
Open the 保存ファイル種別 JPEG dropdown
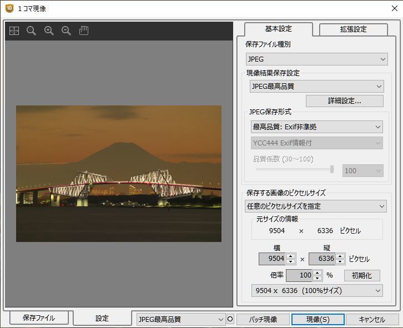click(316, 59)
